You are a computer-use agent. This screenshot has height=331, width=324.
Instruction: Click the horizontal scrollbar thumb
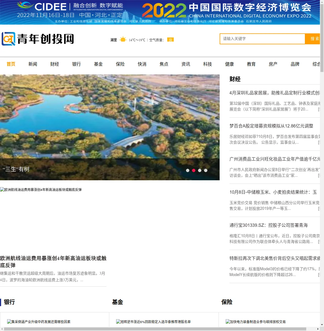[155, 329]
